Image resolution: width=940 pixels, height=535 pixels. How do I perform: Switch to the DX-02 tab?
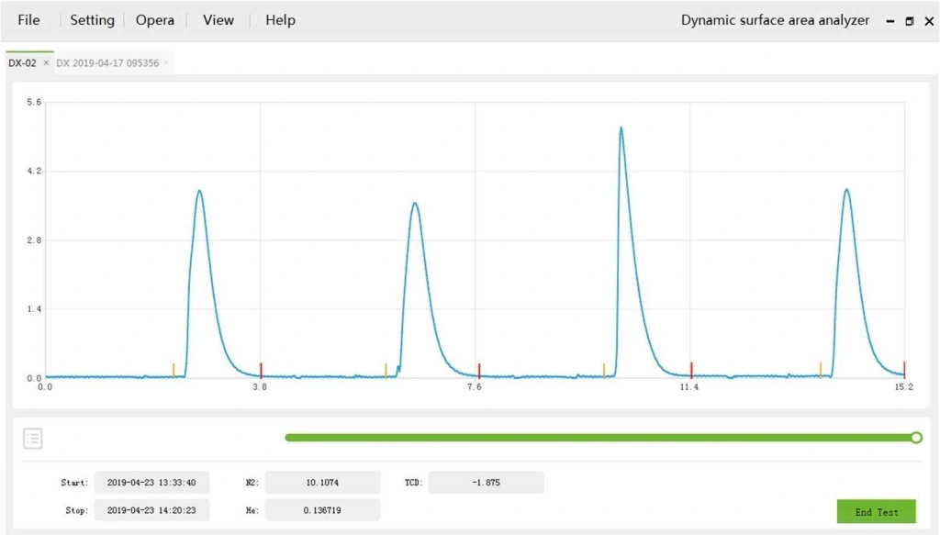click(22, 63)
